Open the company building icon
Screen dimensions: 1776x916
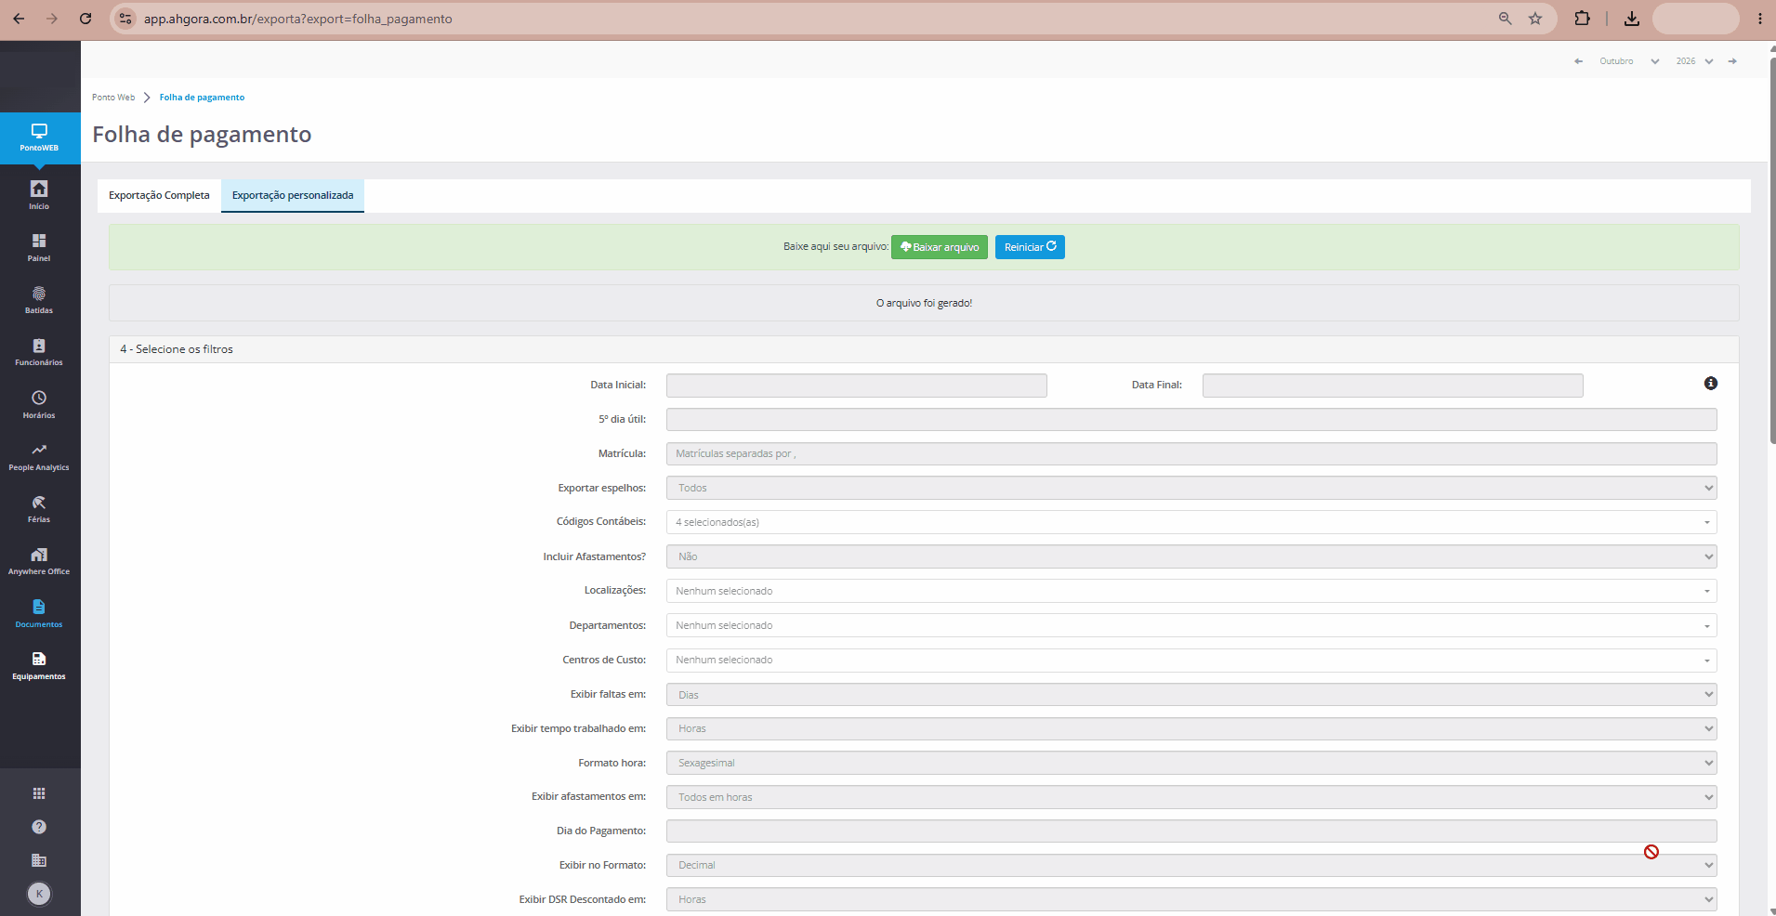39,860
